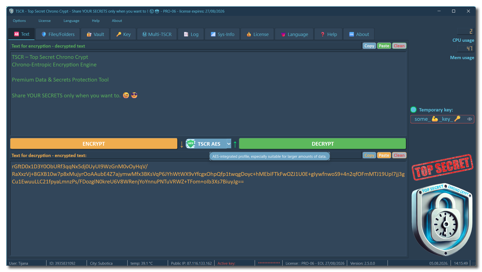Image resolution: width=482 pixels, height=272 pixels.
Task: Click the bar chart icon on Sys-Info tab
Action: pos(213,34)
